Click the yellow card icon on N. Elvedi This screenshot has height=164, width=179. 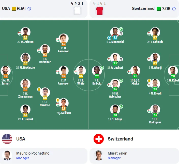(149, 81)
